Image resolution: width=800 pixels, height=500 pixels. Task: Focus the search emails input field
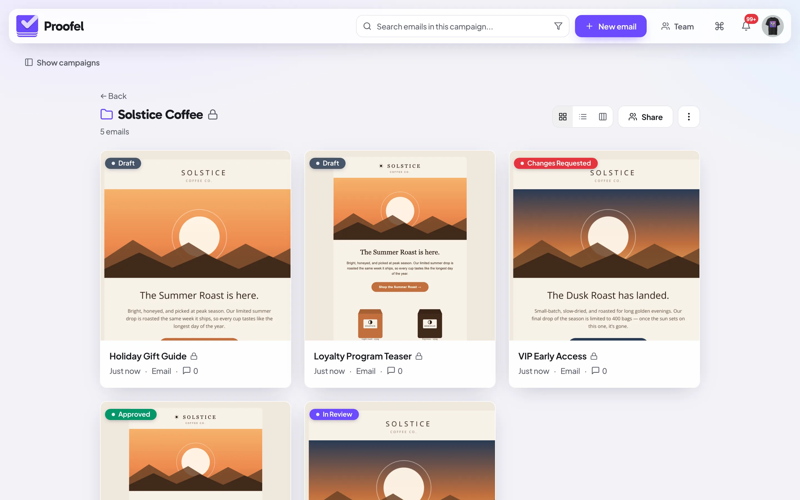point(463,26)
